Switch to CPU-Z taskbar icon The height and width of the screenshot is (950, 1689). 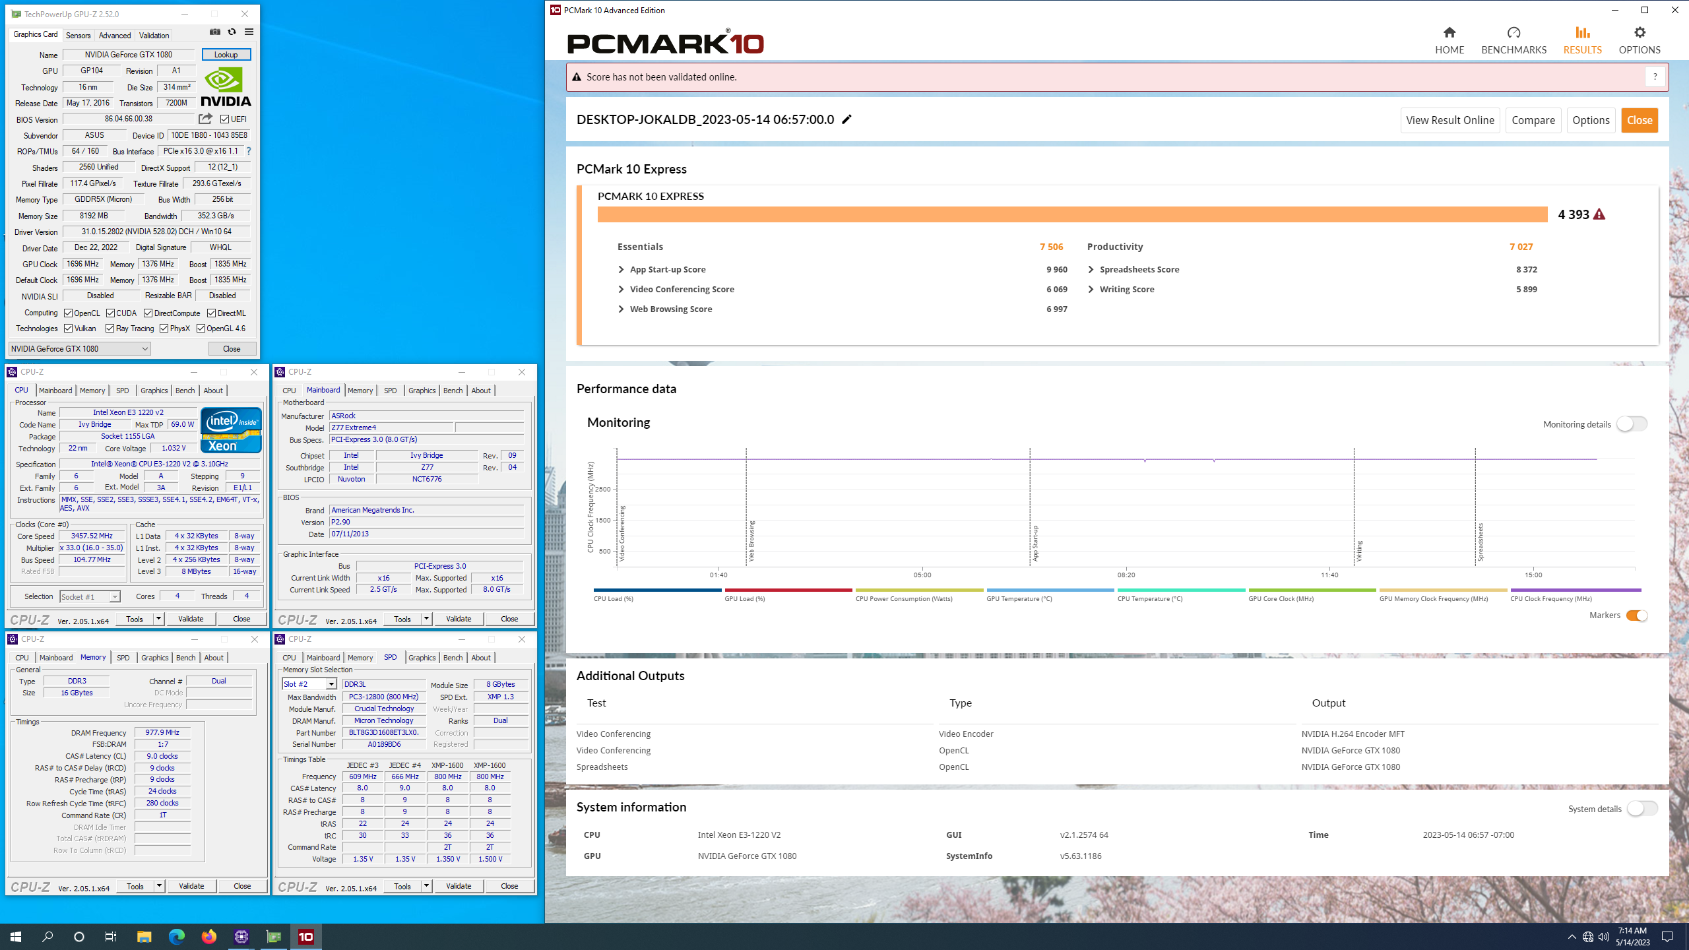click(241, 937)
